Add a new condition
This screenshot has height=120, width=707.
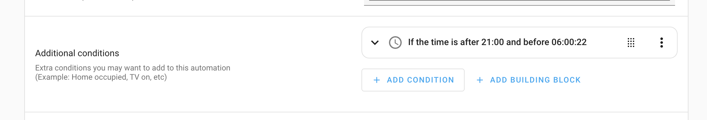(x=413, y=80)
